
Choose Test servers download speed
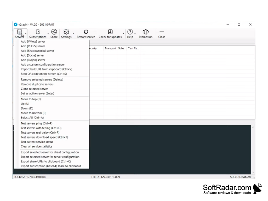[x=52, y=137]
